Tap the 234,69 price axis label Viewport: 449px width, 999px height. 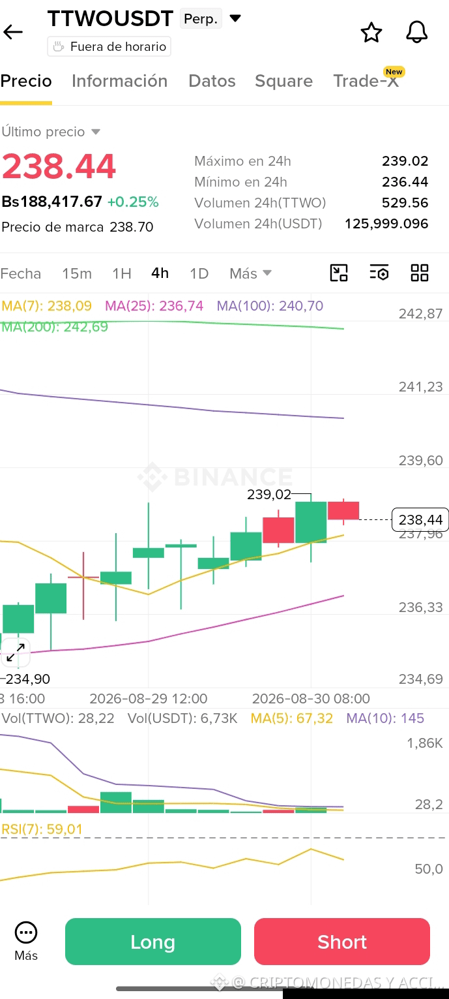pos(421,679)
